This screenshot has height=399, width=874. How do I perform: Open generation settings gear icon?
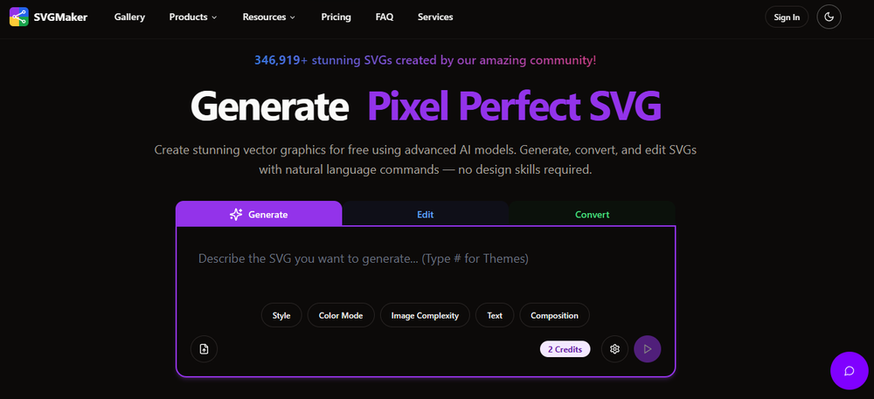(x=614, y=349)
